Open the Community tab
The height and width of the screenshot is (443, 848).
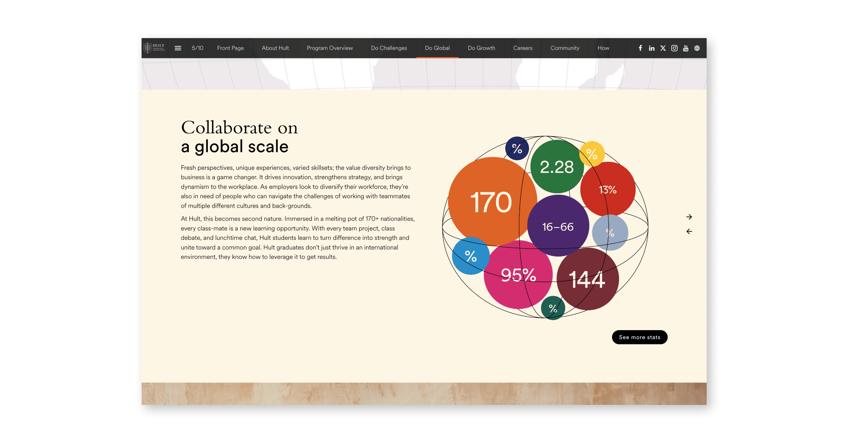pos(565,48)
